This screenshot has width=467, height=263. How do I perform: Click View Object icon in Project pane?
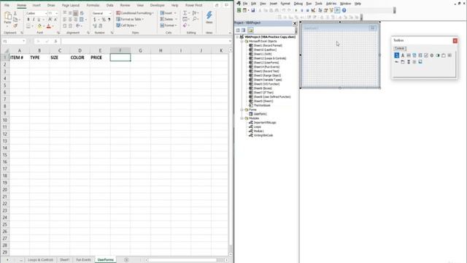tap(243, 30)
